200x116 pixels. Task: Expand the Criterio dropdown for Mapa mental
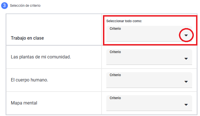pos(149,103)
